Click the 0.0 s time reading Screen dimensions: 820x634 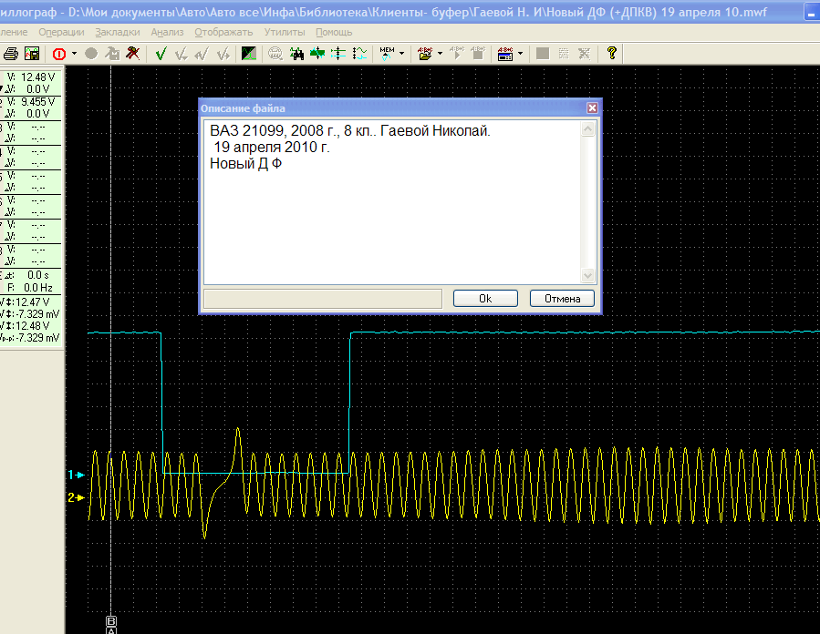[38, 275]
